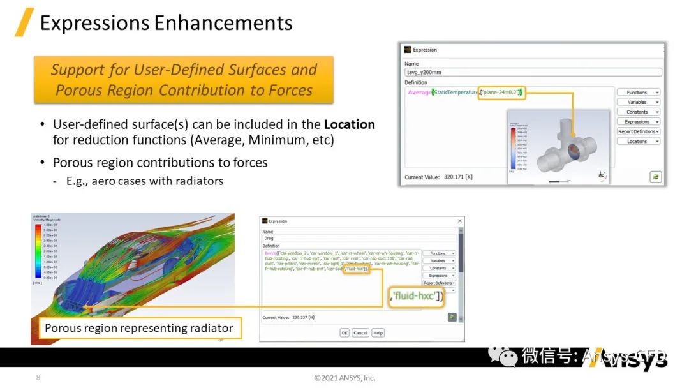Click the 'Current Value: 230.337 [N]' text
The width and height of the screenshot is (689, 388).
[288, 317]
